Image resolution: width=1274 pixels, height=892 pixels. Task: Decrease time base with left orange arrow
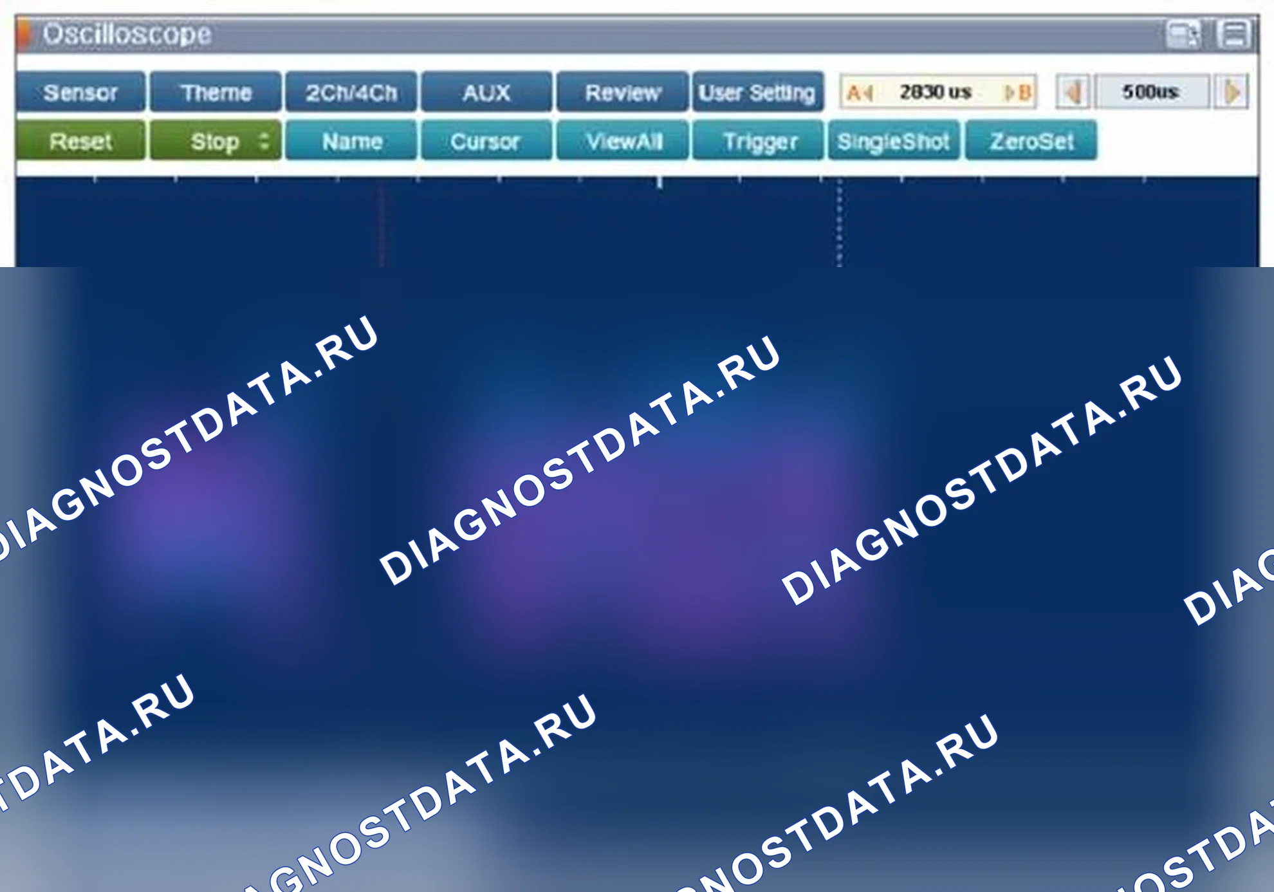point(1073,92)
